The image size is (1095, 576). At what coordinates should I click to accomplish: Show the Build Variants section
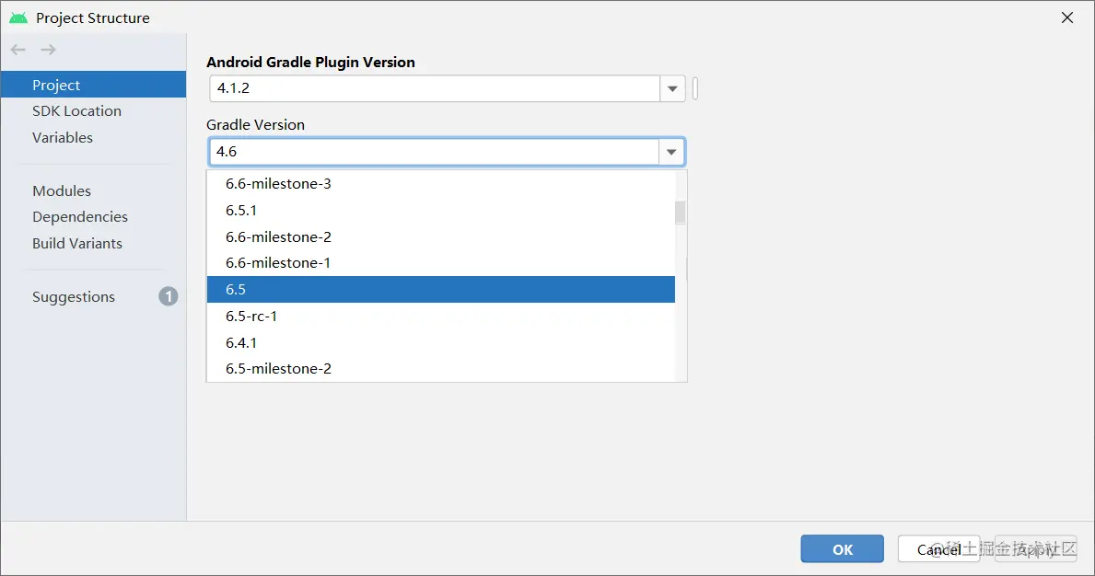click(x=77, y=244)
